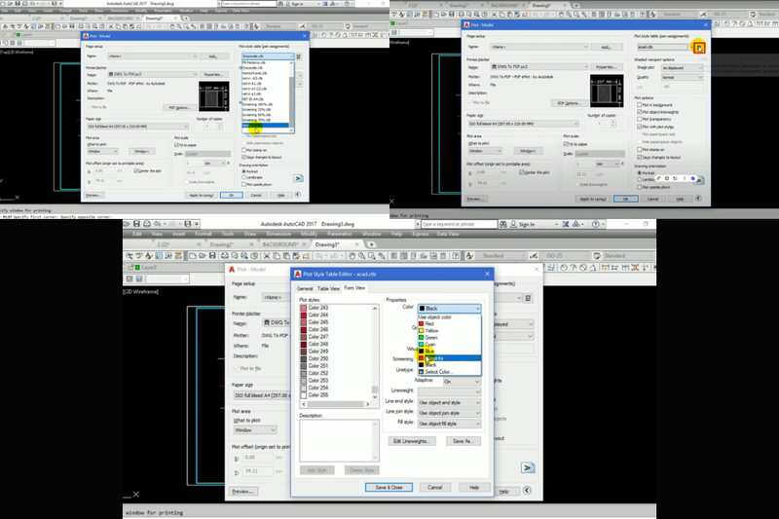The image size is (779, 519).
Task: Select Portrait orientation in acad.ctb Plot dialog
Action: (640, 172)
